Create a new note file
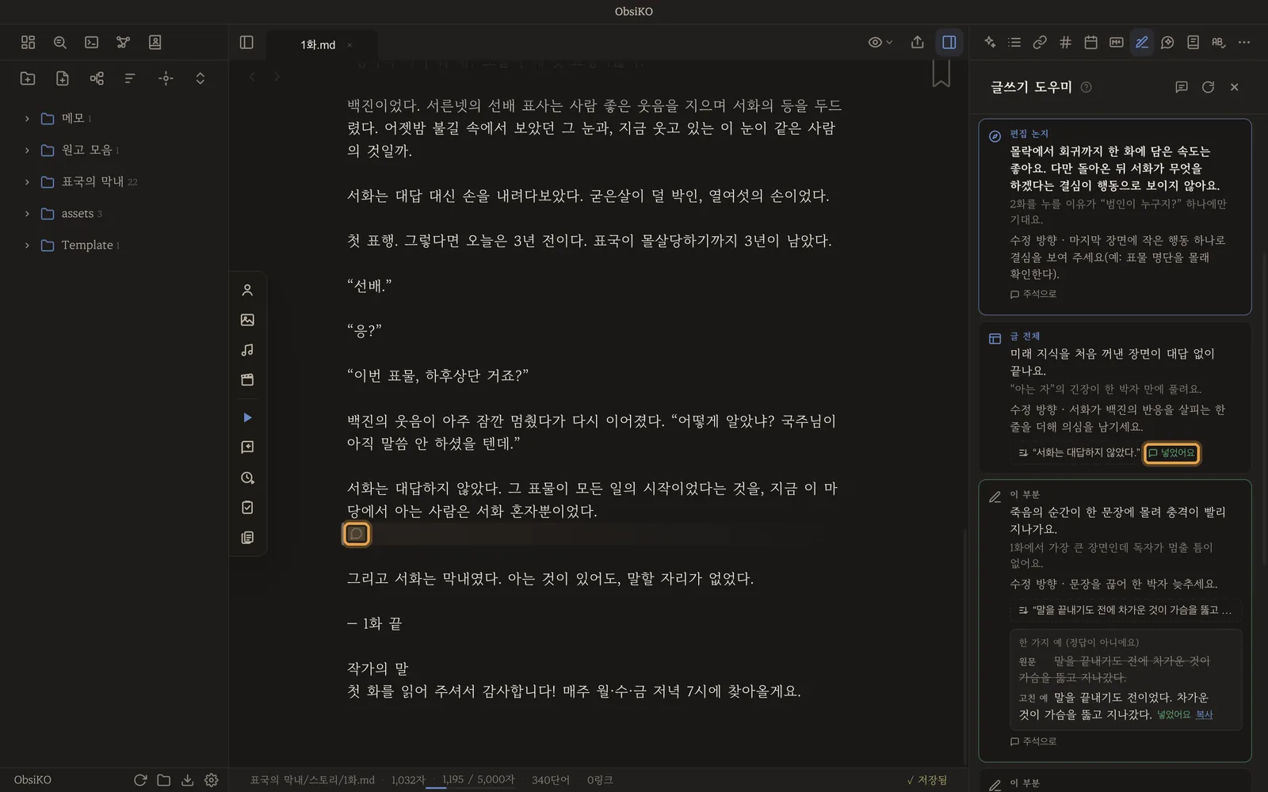Image resolution: width=1268 pixels, height=792 pixels. click(x=63, y=78)
